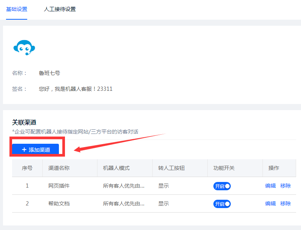Viewport: 301px width, 230px height.
Task: Click the 关联渠道 section heading
Action: click(x=24, y=122)
